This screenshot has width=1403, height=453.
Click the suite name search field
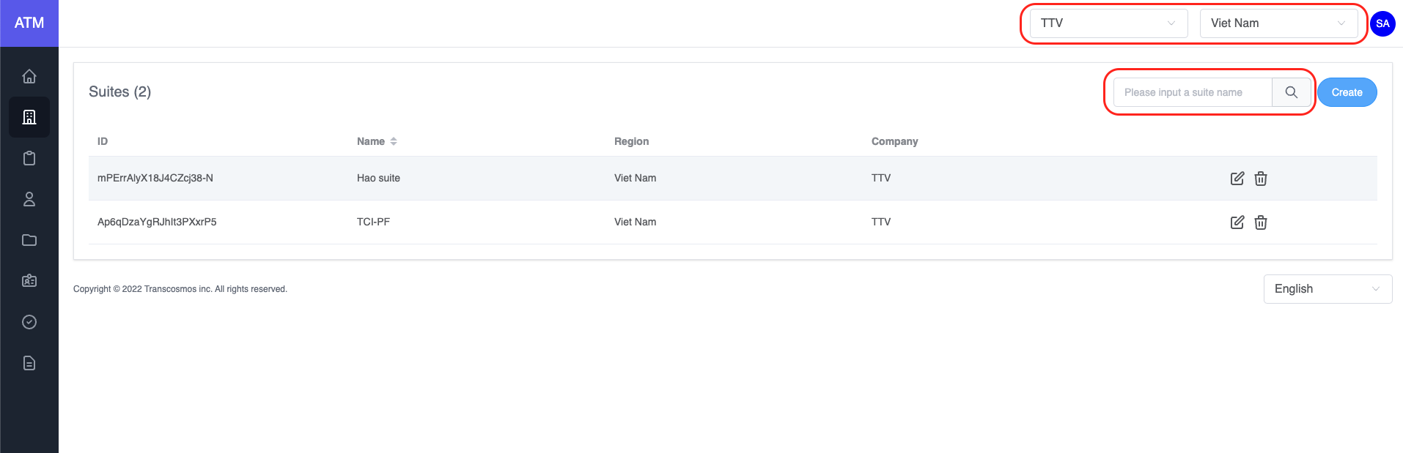point(1193,92)
